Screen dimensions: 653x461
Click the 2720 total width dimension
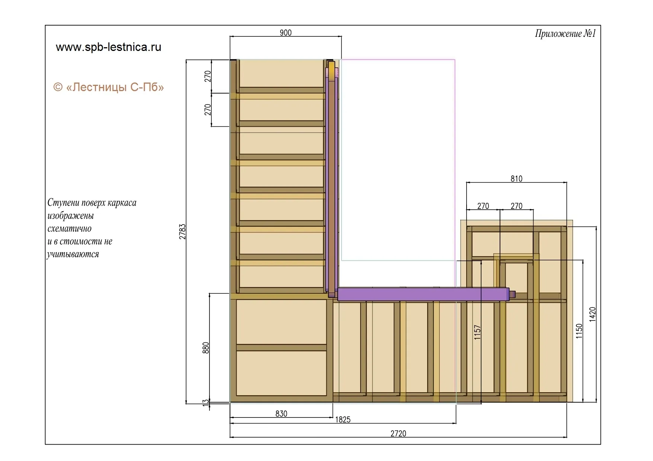click(398, 433)
